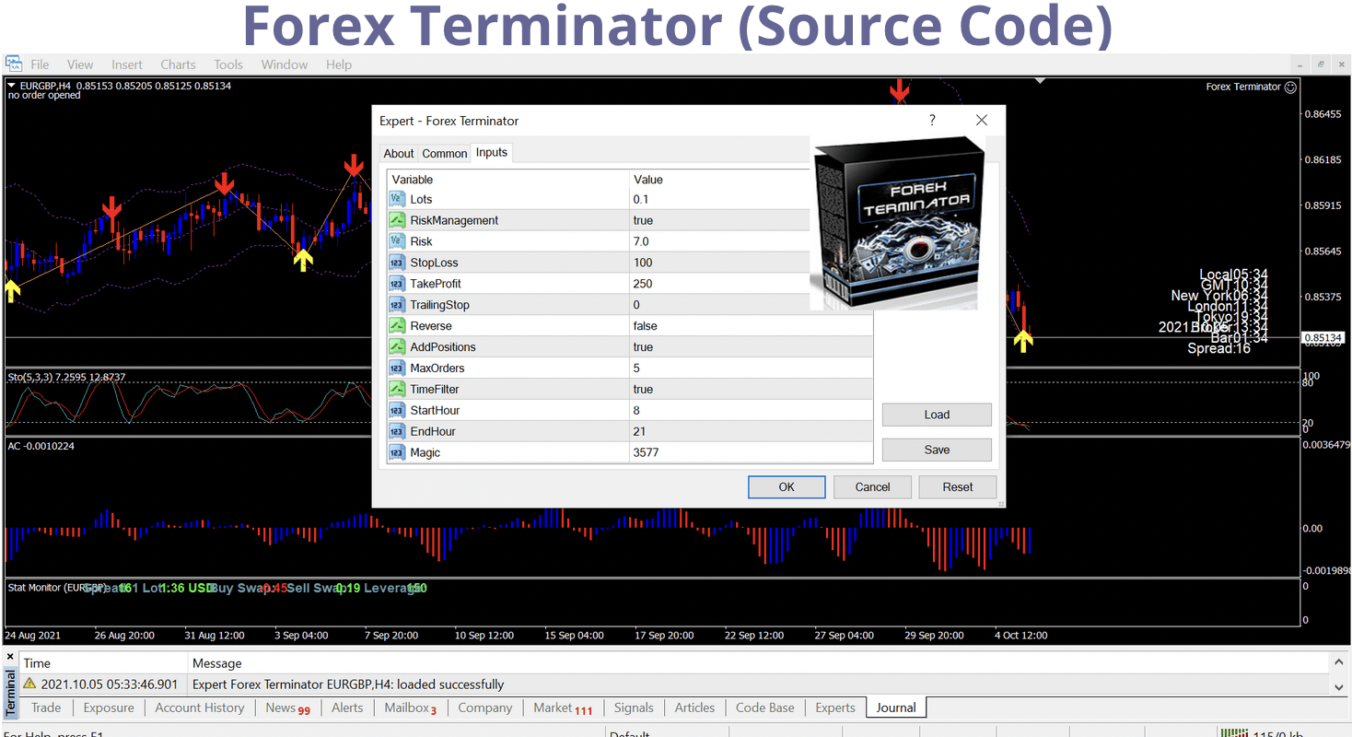Switch to the Common tab
The width and height of the screenshot is (1352, 737).
445,154
